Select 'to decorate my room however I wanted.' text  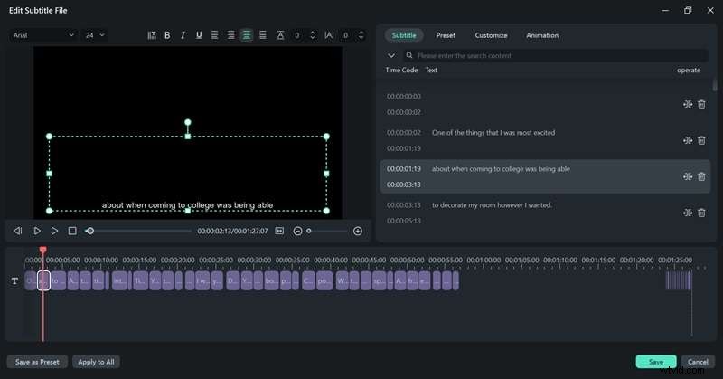click(x=492, y=205)
